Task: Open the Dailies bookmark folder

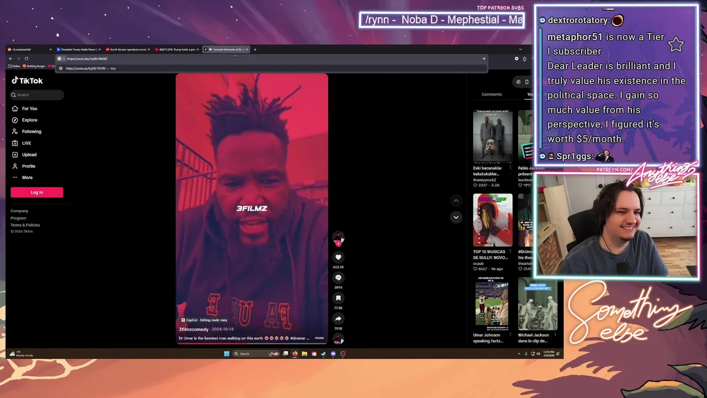Action: click(14, 66)
